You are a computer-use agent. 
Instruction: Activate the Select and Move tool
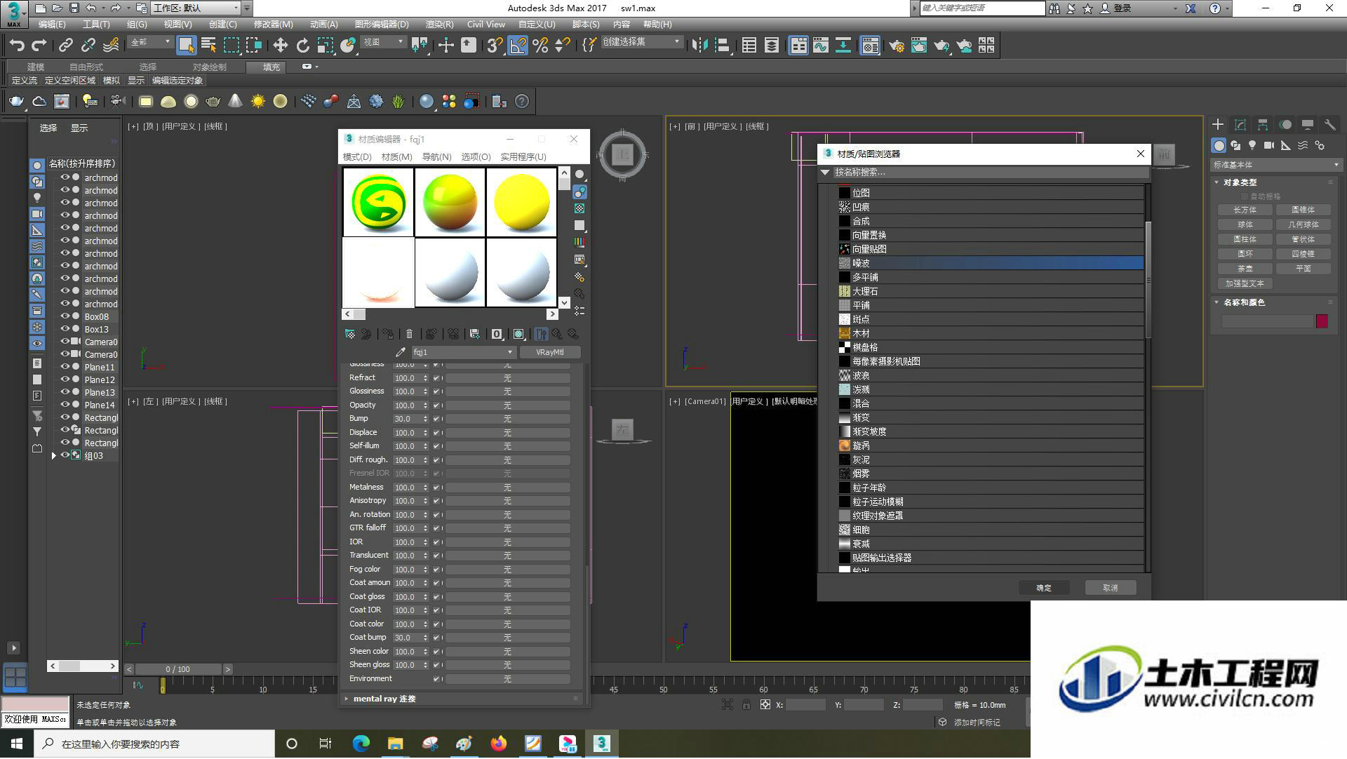point(280,46)
